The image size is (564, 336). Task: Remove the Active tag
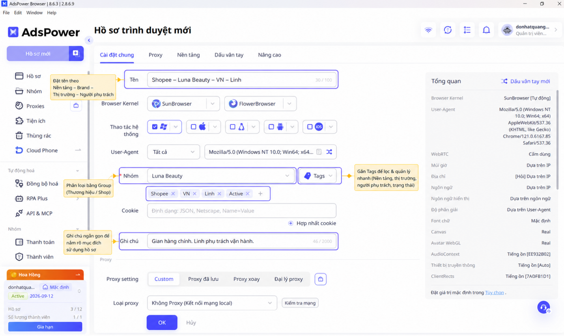coord(248,194)
